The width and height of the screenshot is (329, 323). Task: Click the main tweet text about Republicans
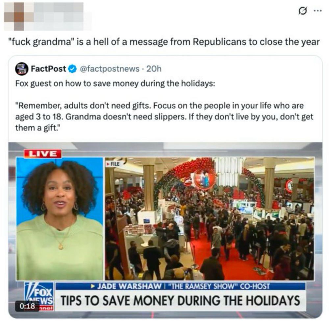(x=164, y=42)
